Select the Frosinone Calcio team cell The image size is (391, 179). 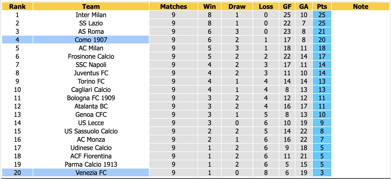click(91, 57)
